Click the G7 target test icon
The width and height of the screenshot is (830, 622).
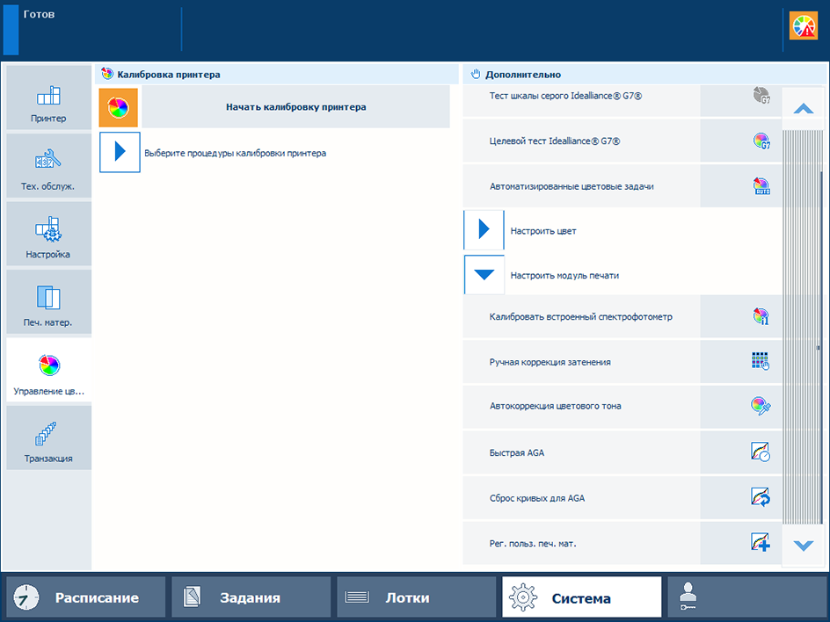[761, 141]
